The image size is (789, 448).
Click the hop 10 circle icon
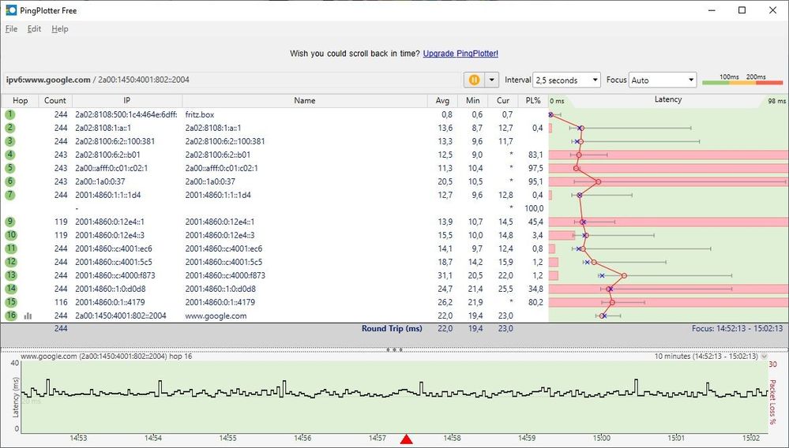pos(10,235)
